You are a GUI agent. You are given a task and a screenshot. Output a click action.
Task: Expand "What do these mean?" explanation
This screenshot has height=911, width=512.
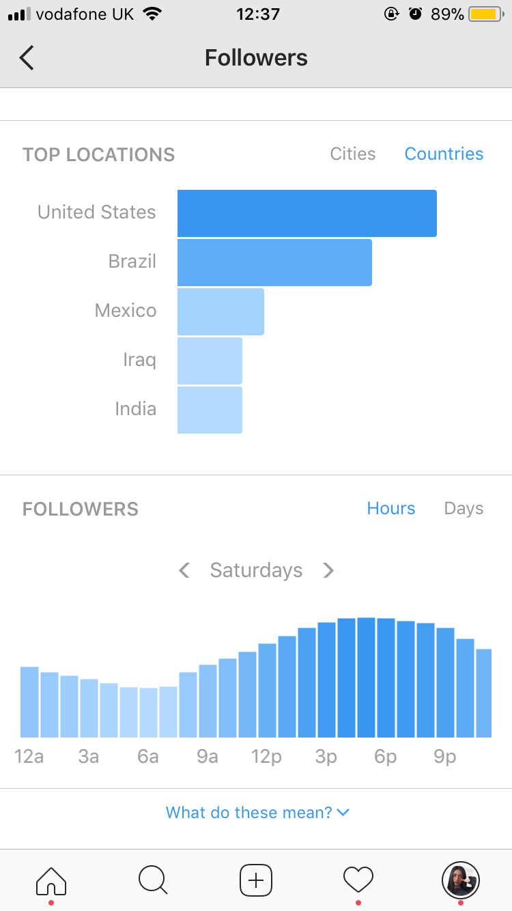point(257,812)
